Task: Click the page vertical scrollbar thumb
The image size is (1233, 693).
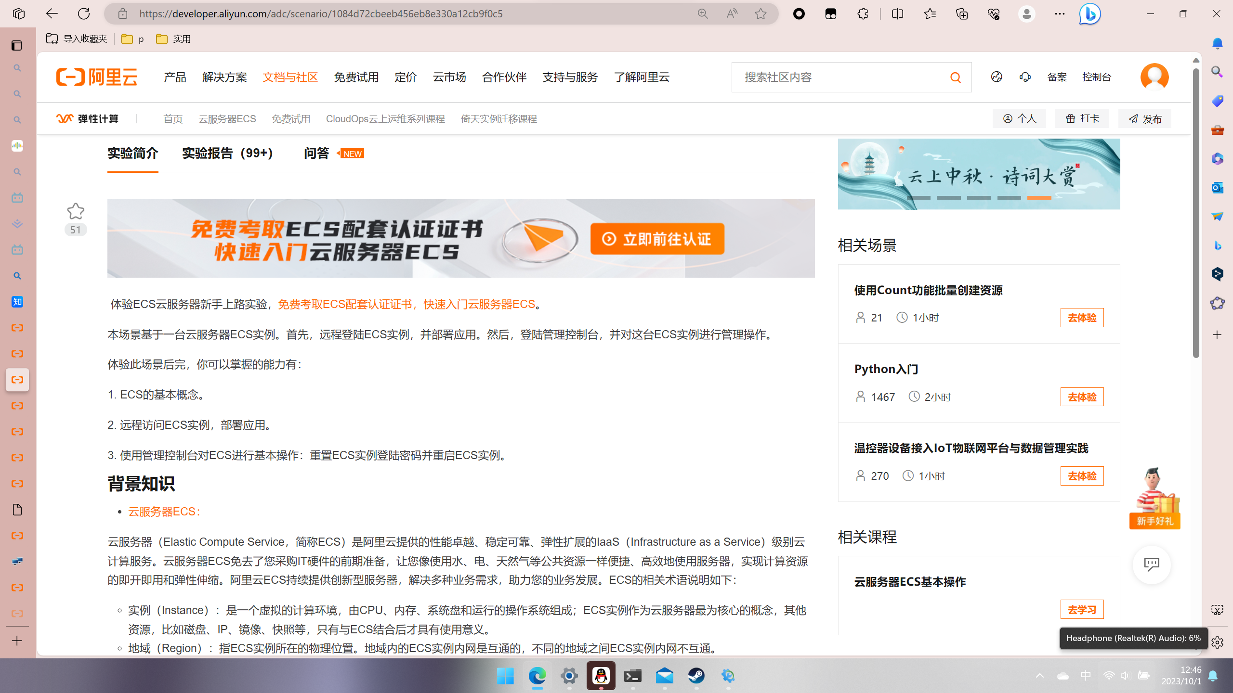Action: point(1196,213)
